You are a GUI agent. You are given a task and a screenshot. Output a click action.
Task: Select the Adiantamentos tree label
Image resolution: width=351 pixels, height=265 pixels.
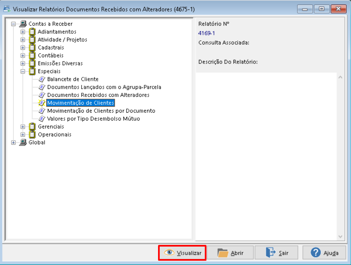pos(57,32)
